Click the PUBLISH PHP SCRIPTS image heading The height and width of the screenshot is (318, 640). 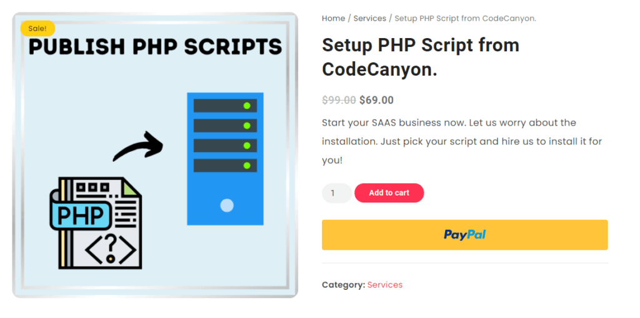pyautogui.click(x=155, y=47)
